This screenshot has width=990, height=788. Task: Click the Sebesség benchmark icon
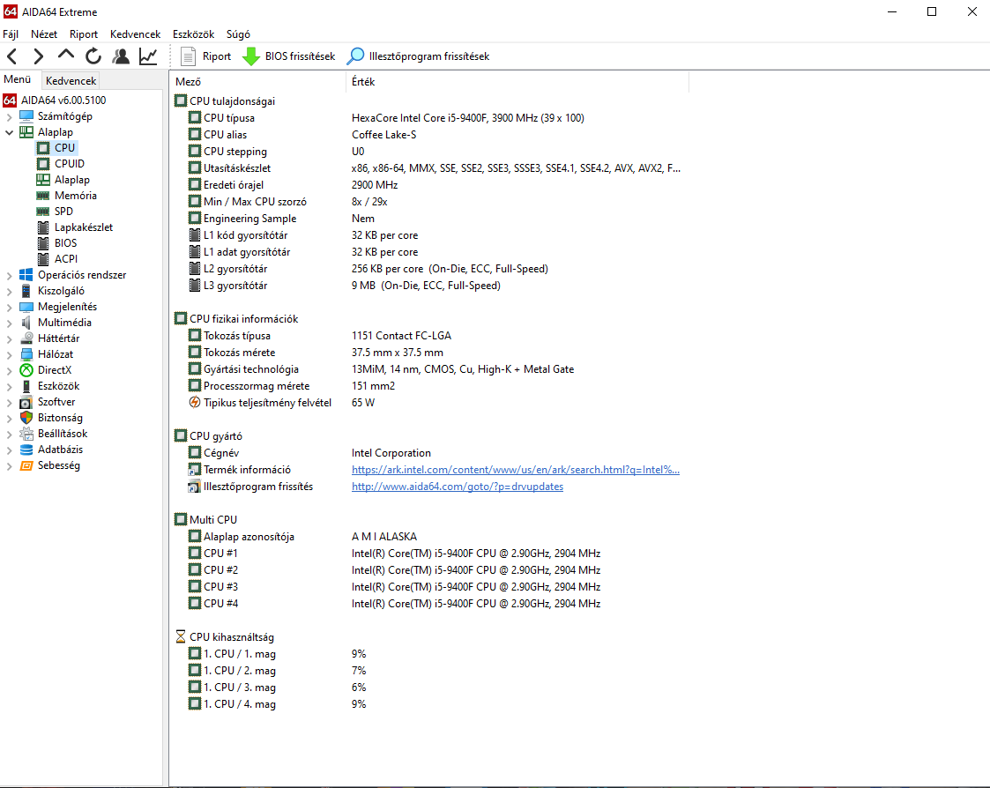26,465
